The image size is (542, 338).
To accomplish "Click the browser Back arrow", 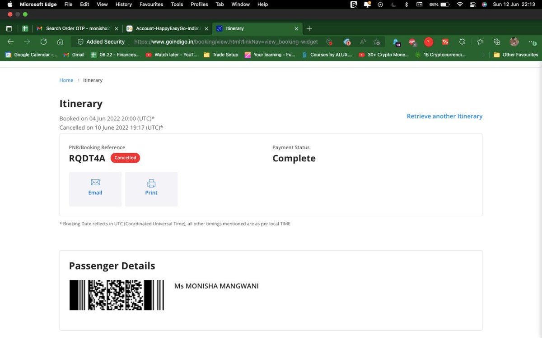I will (10, 41).
